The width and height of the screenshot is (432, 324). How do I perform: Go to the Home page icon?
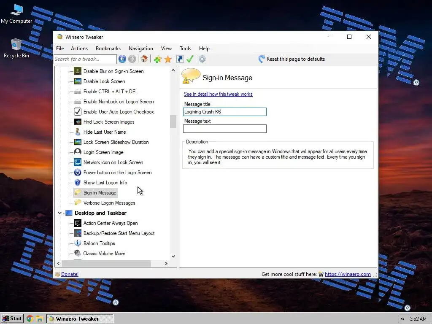[144, 59]
